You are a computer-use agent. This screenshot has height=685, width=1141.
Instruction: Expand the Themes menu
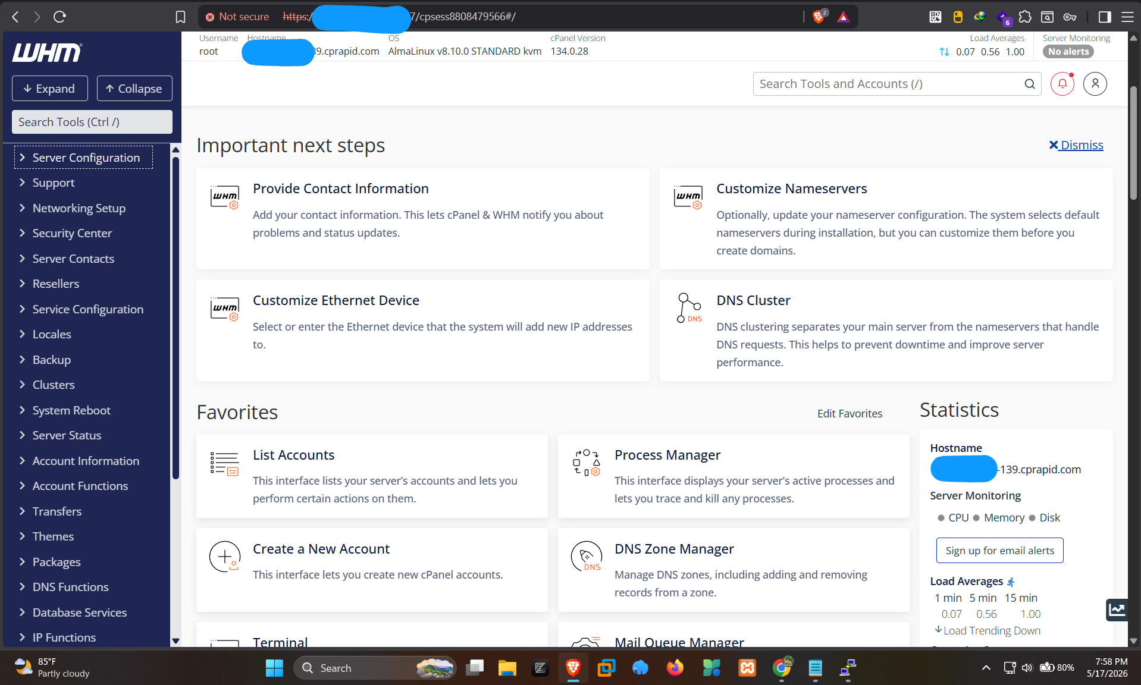53,536
